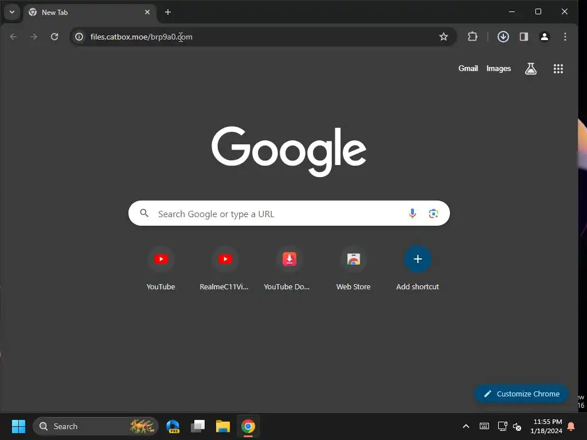This screenshot has height=440, width=587.
Task: Open the Chrome profile avatar
Action: [545, 37]
